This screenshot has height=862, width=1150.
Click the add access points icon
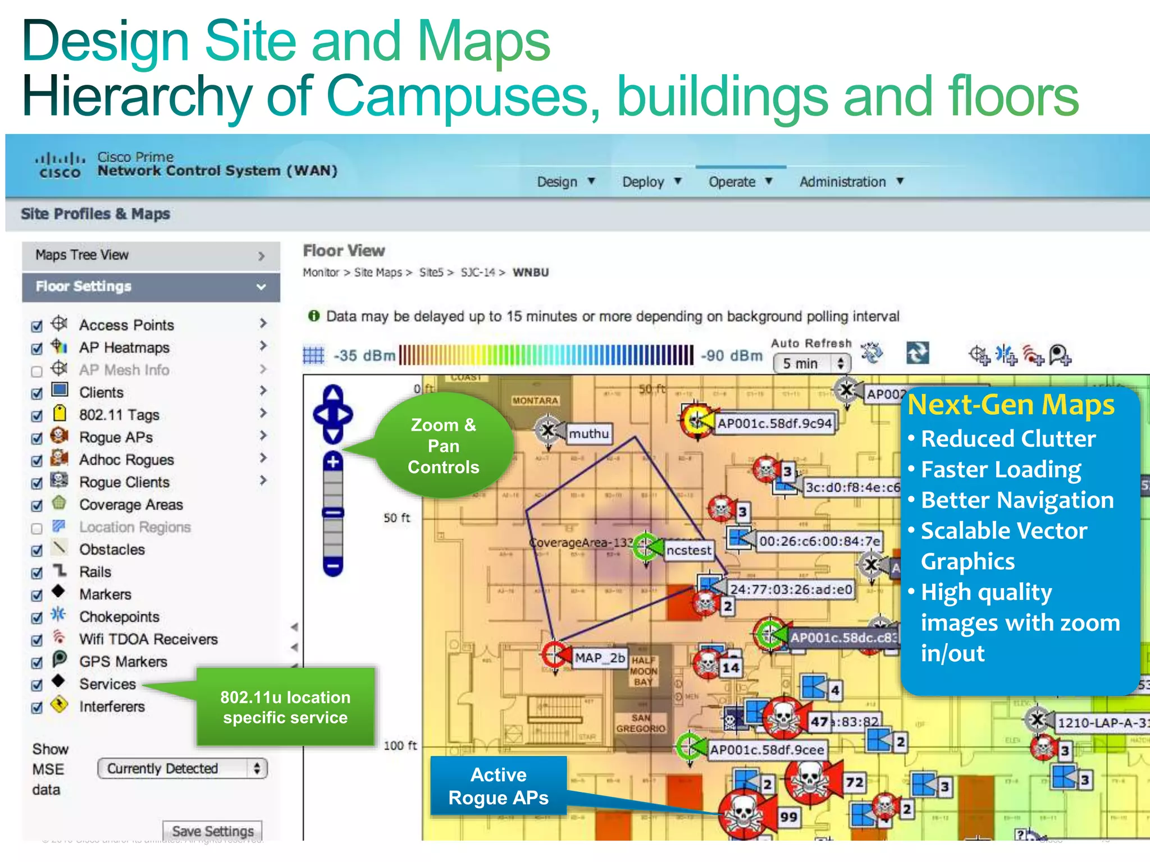pyautogui.click(x=979, y=355)
